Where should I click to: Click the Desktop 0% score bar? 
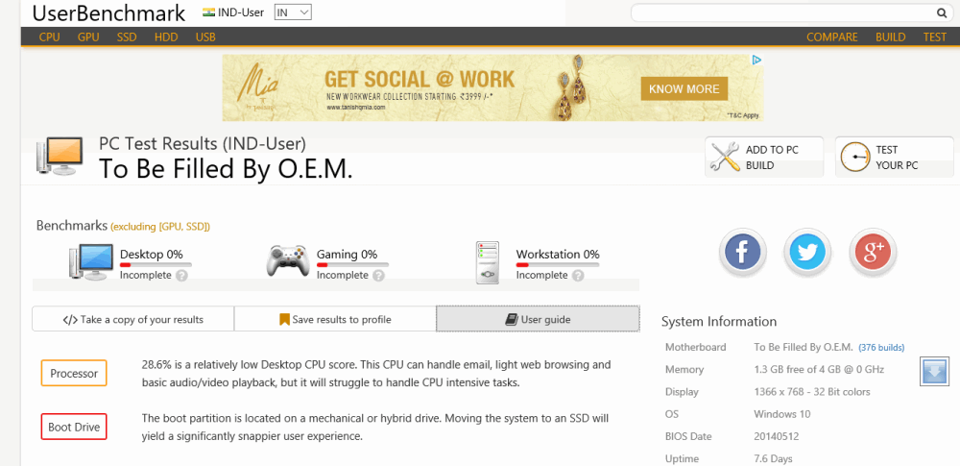click(x=156, y=264)
